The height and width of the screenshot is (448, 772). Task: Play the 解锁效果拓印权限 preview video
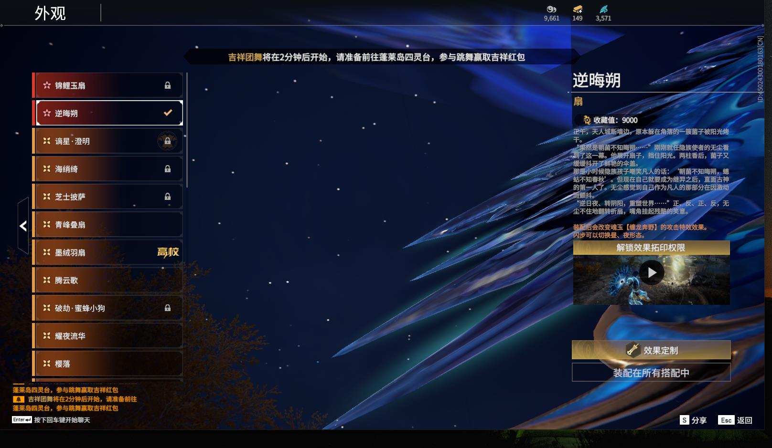[651, 272]
